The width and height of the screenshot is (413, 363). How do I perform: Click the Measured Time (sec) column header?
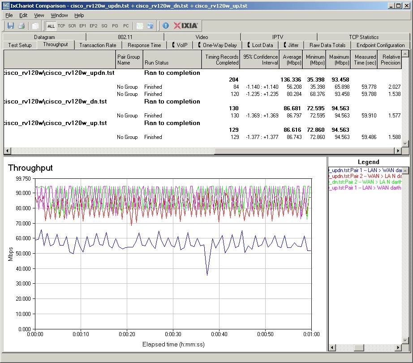[x=364, y=60]
